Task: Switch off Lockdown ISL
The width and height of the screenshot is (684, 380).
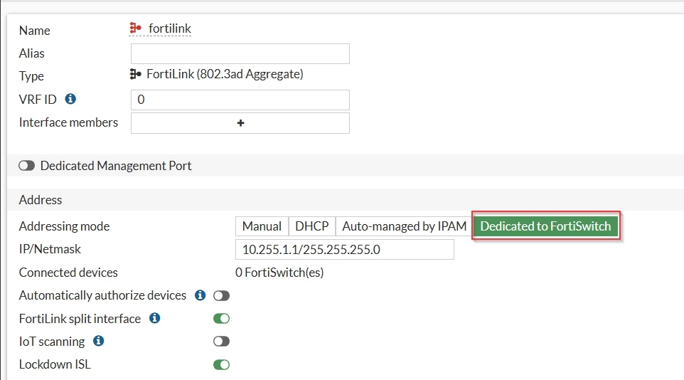Action: tap(221, 364)
